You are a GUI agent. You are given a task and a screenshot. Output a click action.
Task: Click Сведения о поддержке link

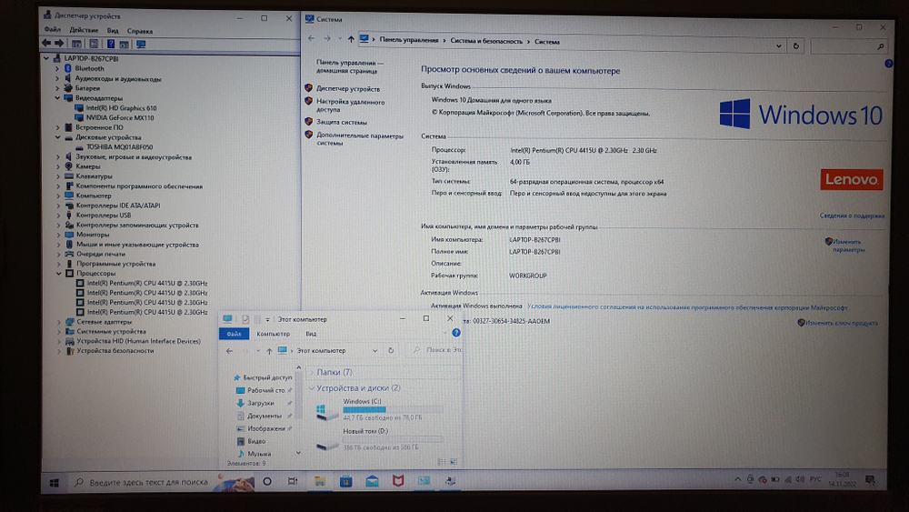click(852, 216)
